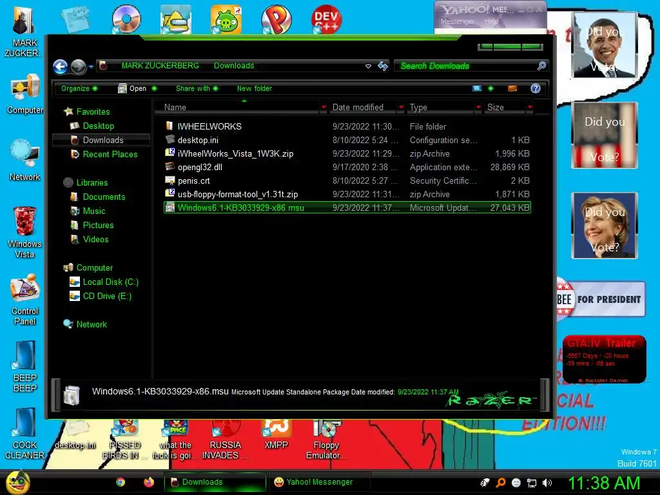Sort files by Date modified column
Viewport: 660px width, 495px height.
coord(363,108)
